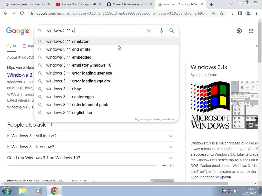Open the Chrome profile avatar
Viewport: 262px width, 196px height.
coord(248,13)
